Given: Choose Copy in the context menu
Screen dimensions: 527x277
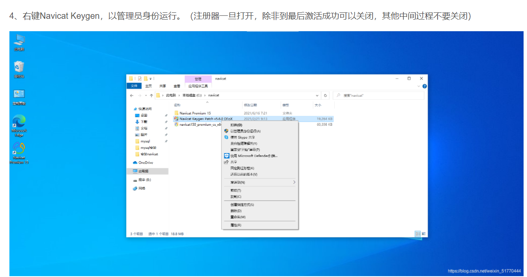Looking at the screenshot, I should click(236, 197).
